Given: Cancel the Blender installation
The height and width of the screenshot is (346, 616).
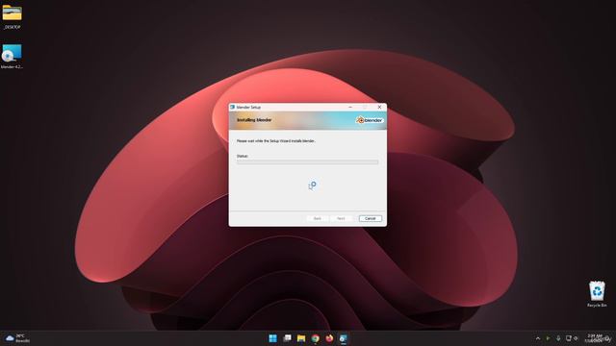Looking at the screenshot, I should (370, 218).
